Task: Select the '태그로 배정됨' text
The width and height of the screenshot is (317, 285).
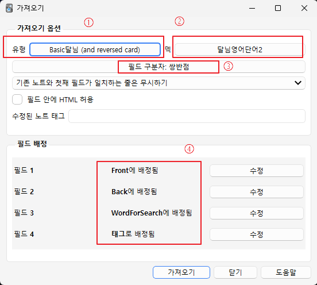Action: pyautogui.click(x=133, y=234)
